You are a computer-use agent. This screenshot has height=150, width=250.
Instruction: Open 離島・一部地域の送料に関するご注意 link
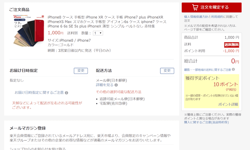[207, 70]
